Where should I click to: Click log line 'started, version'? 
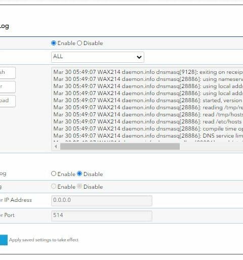pos(148,101)
